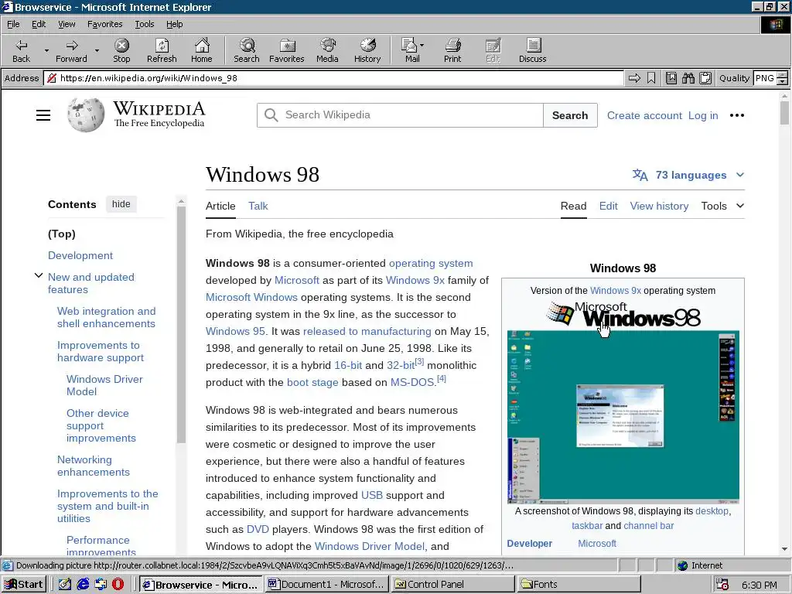
Task: Launch Opera from quick launch
Action: click(x=118, y=585)
